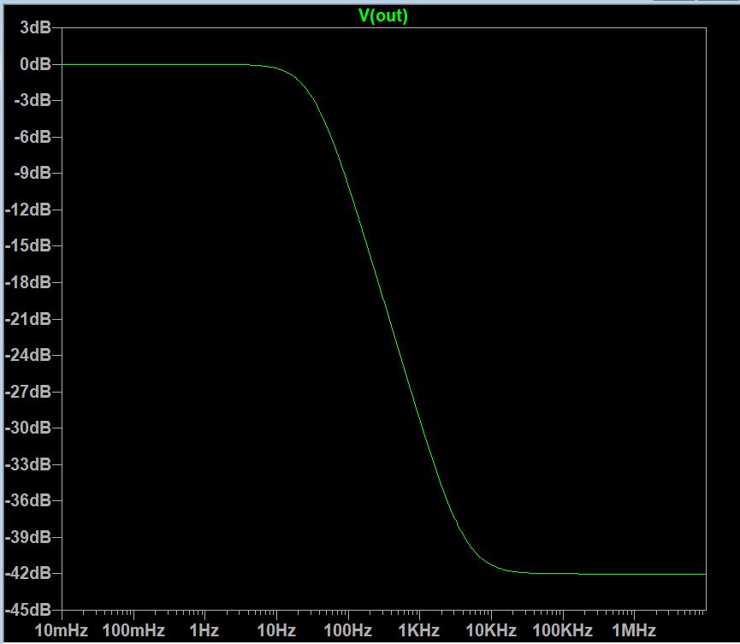Image resolution: width=740 pixels, height=644 pixels.
Task: Click the 10KHz frequency label
Action: point(491,630)
